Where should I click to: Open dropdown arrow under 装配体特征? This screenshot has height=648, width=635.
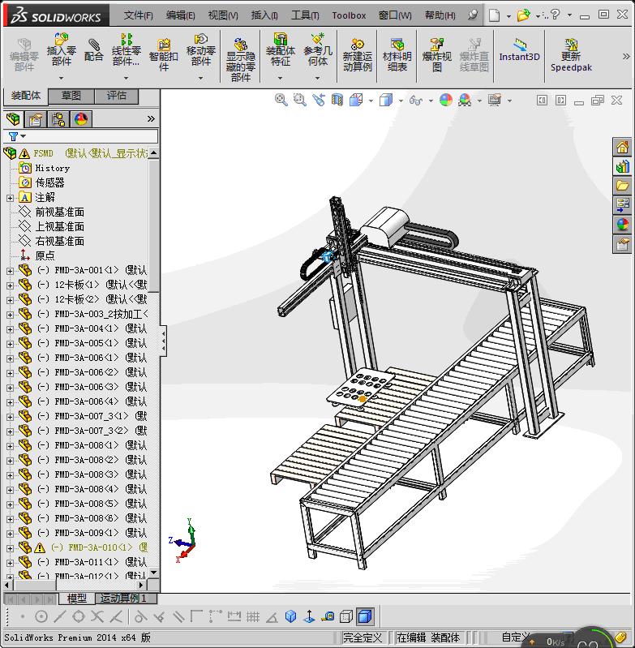pos(280,78)
